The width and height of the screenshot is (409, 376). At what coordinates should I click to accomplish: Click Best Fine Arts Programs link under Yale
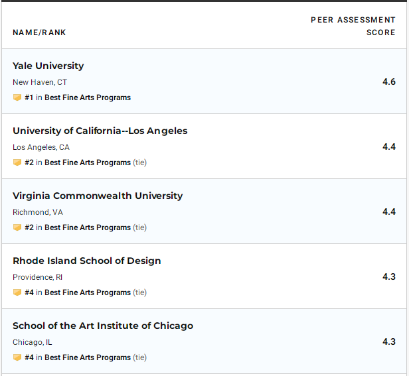88,97
